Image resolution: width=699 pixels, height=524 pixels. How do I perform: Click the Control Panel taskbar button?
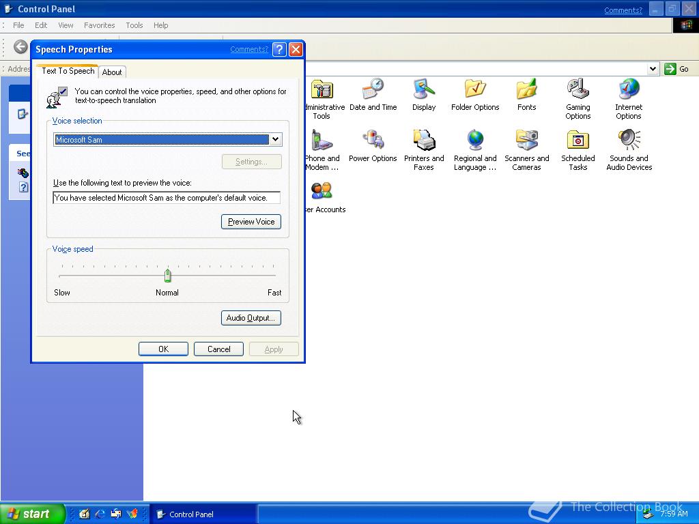[x=203, y=514]
